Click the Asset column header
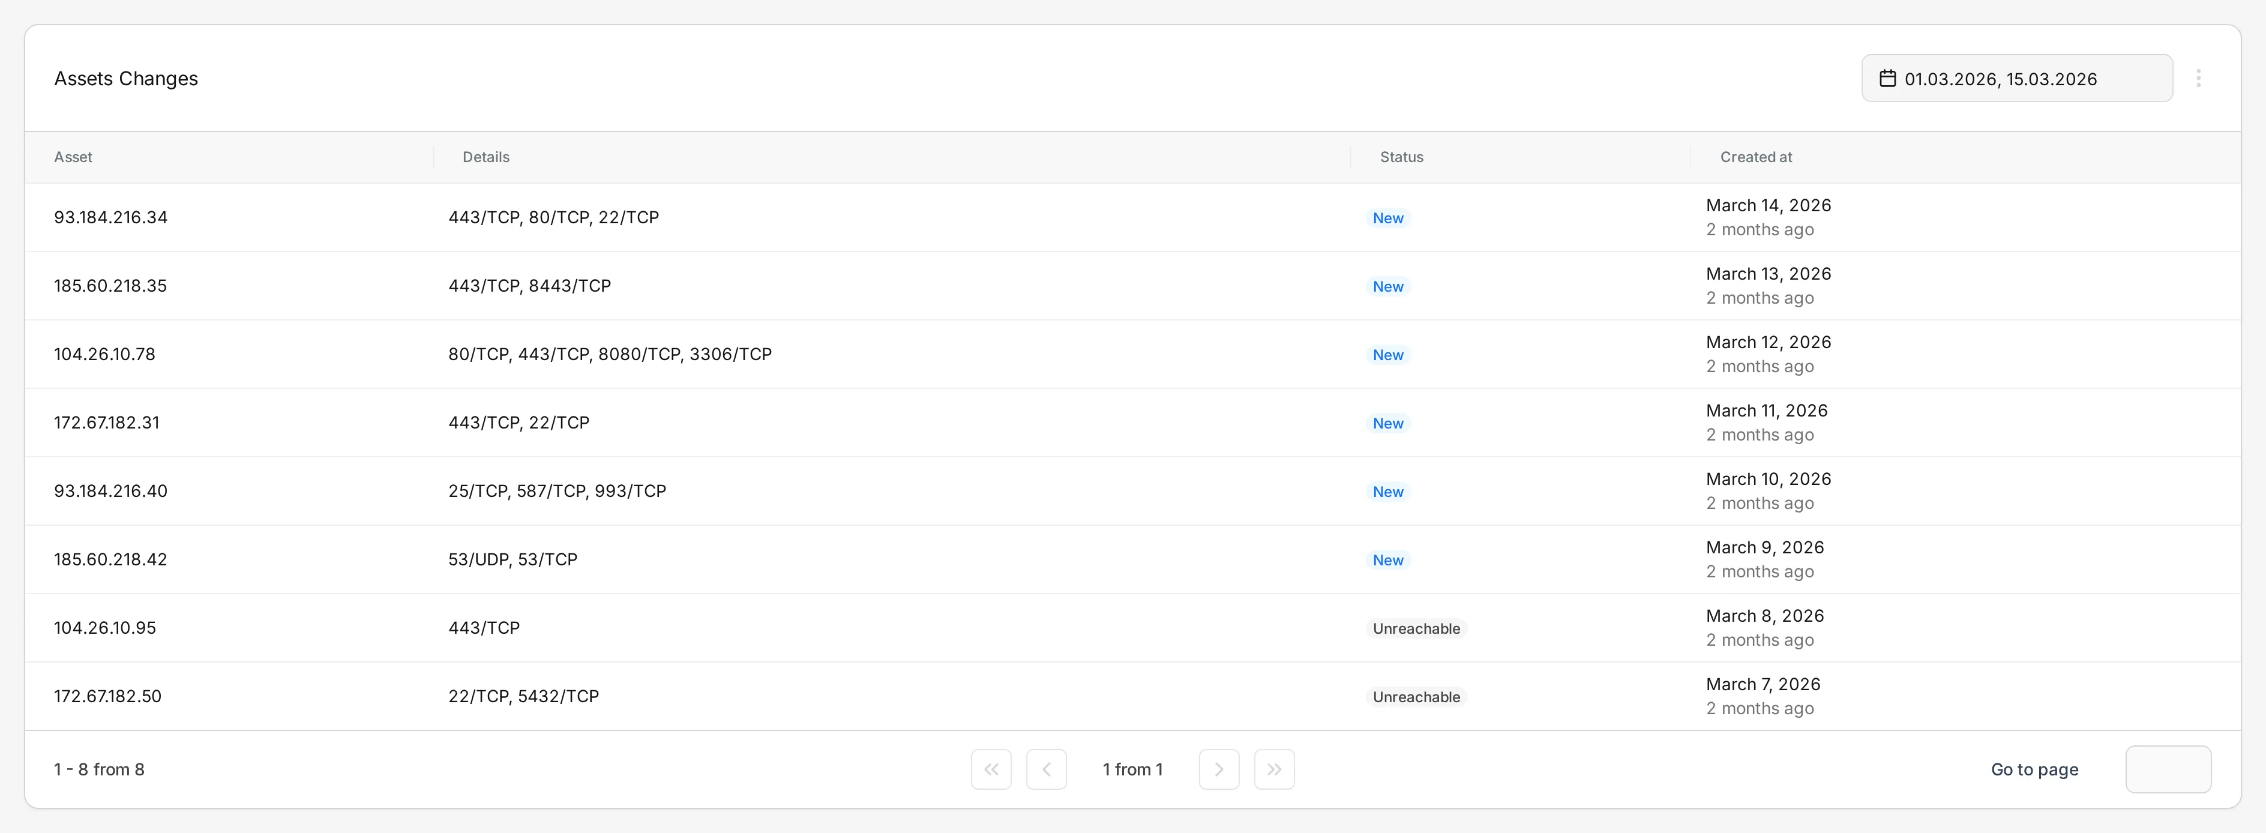 [x=73, y=157]
